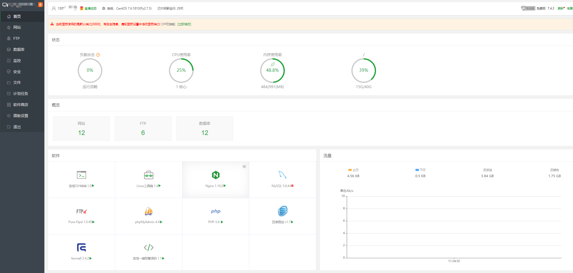573x273 pixels.
Task: Go to 计划任务 scheduled tasks
Action: point(22,94)
